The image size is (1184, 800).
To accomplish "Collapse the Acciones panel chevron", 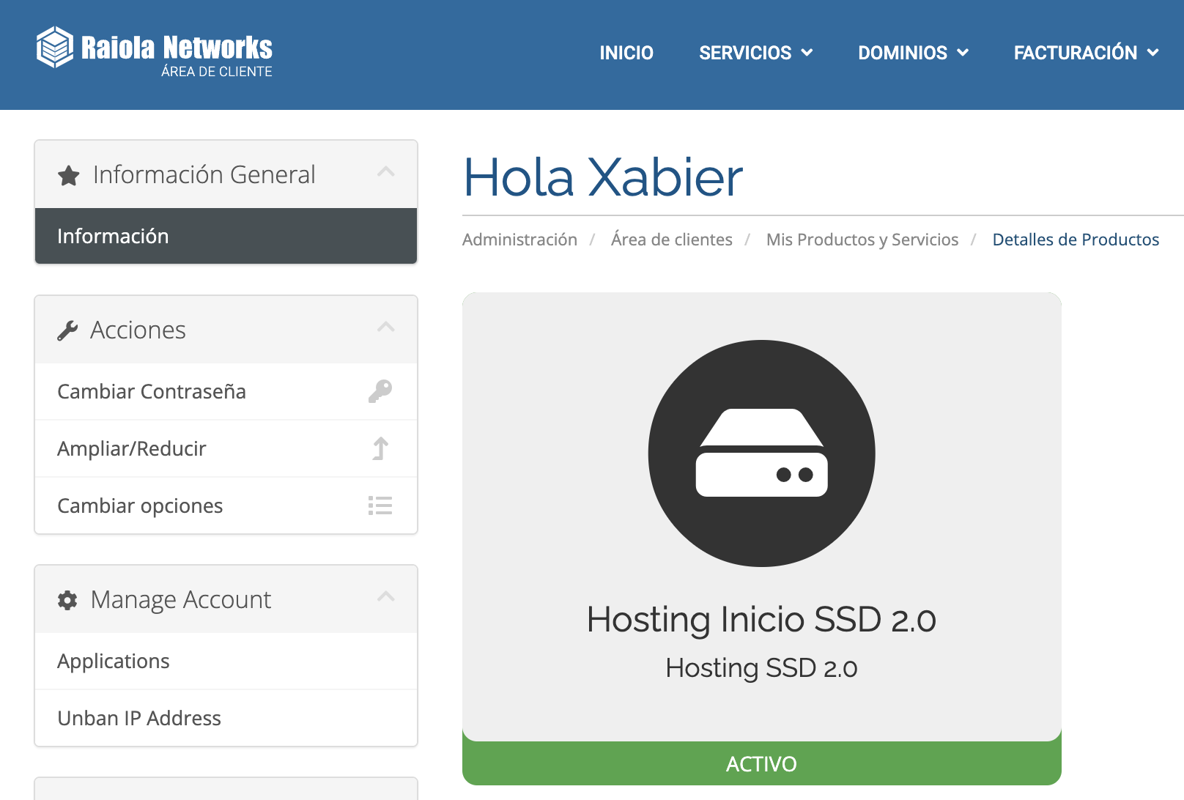I will tap(385, 327).
